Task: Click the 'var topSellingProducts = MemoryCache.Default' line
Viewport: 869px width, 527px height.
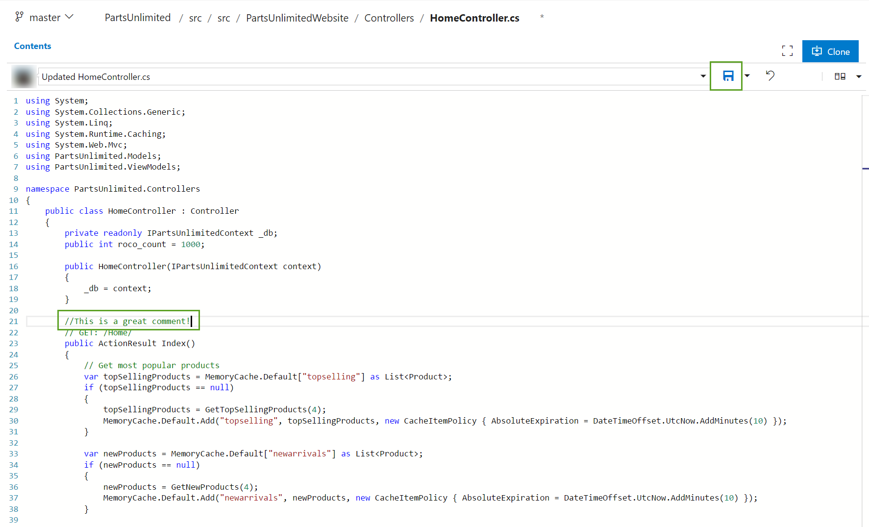Action: 268,376
